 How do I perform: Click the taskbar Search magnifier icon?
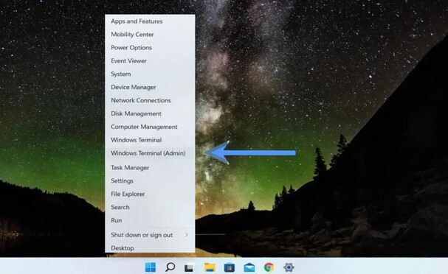(x=170, y=267)
